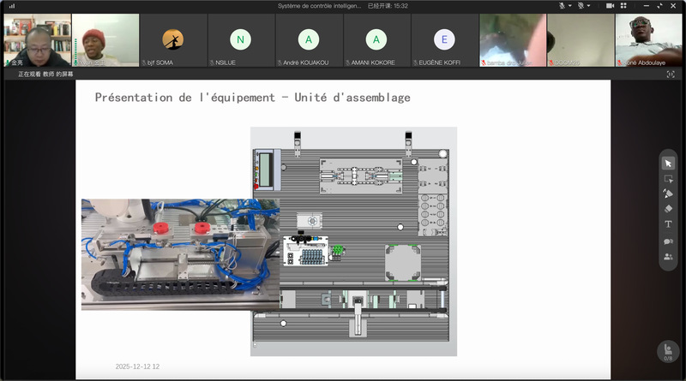Image resolution: width=686 pixels, height=381 pixels.
Task: Choose the rectangle selection annotation tool
Action: 668,179
